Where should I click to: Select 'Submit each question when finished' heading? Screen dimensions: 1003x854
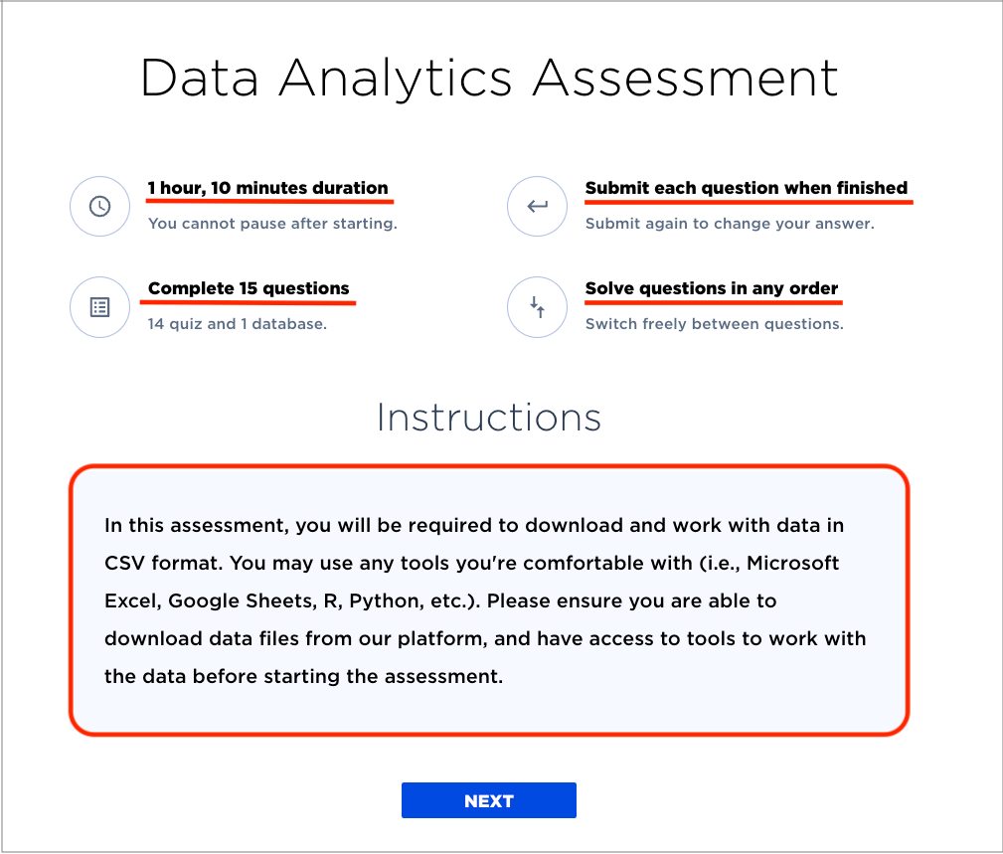[x=747, y=188]
